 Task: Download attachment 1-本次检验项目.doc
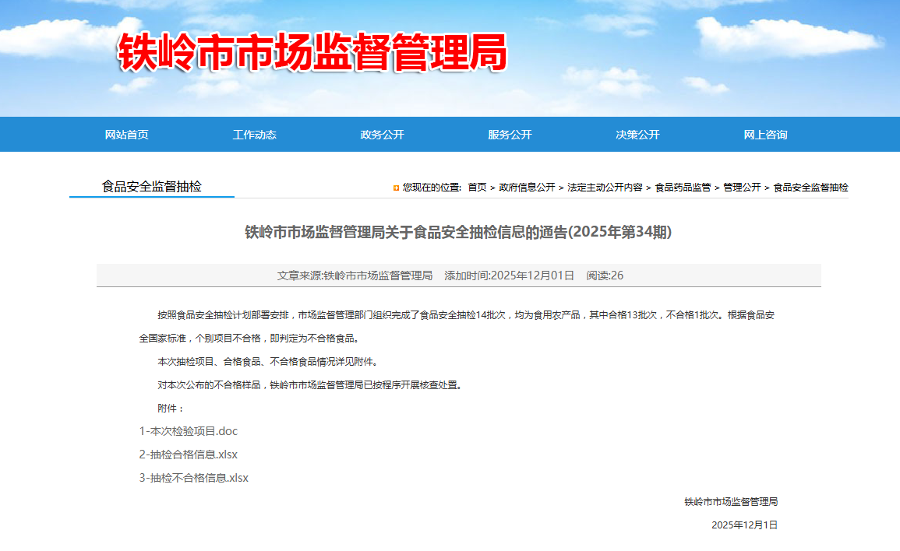point(189,431)
